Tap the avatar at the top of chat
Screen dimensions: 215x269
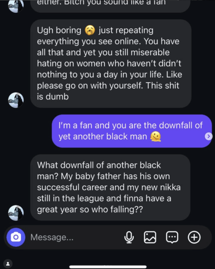16,6
